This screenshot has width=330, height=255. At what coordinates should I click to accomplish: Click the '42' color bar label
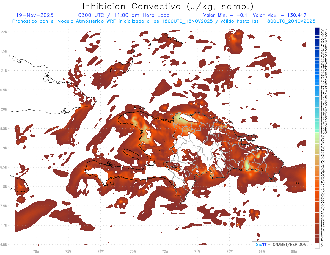coord(323,188)
